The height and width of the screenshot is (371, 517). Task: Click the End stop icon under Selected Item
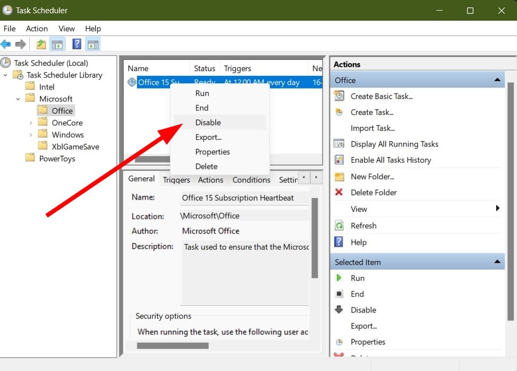339,294
